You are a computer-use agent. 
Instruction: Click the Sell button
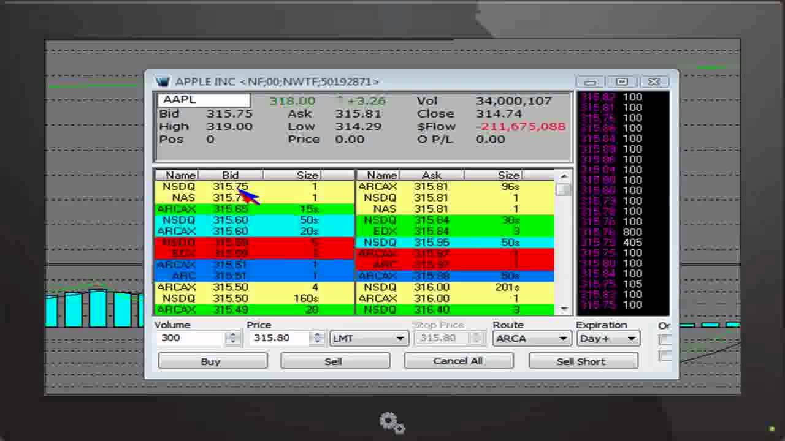pyautogui.click(x=335, y=361)
